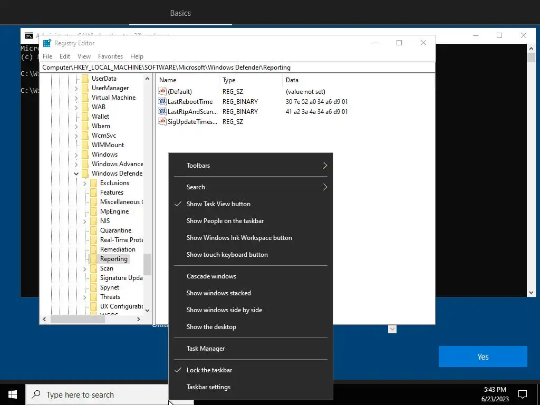Choose Cascade windows from context menu
The height and width of the screenshot is (405, 540).
point(250,276)
